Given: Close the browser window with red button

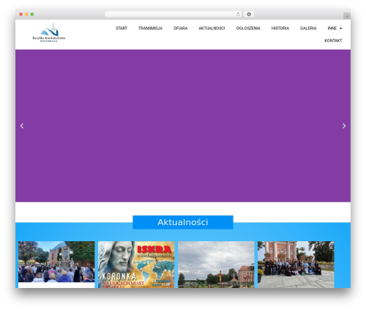Looking at the screenshot, I should 21,15.
